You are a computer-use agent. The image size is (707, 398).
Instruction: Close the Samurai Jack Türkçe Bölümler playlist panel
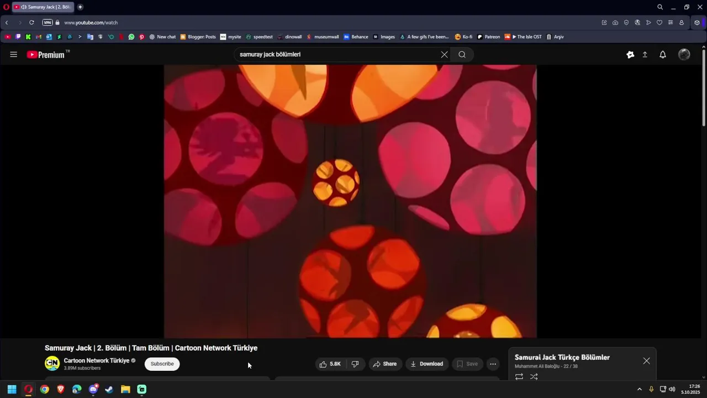[646, 361]
